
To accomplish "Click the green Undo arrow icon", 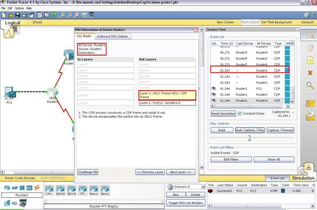I will tap(54, 15).
